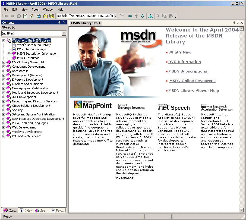Image resolution: width=246 pixels, height=220 pixels.
Task: Click the icon right of the URL box
Action: tap(122, 16)
